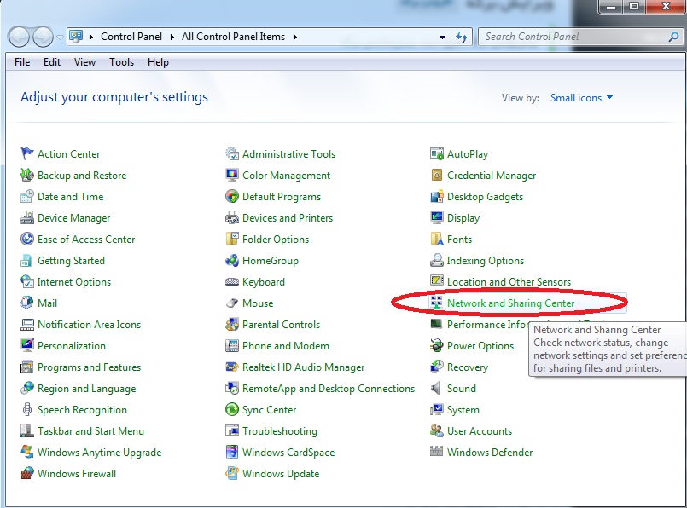Open the Tools menu

coord(121,62)
